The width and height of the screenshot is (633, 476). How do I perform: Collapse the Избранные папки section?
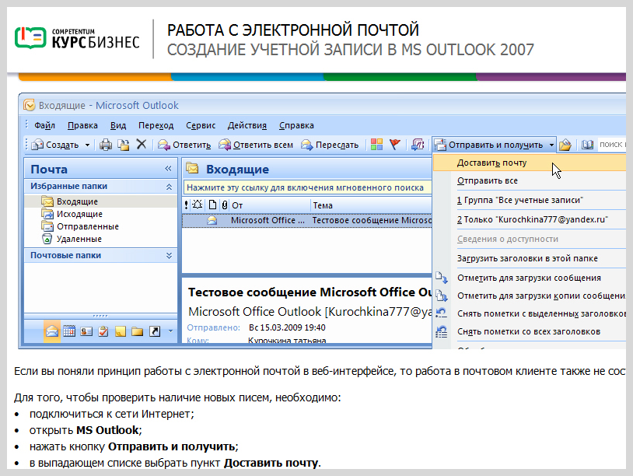(170, 187)
